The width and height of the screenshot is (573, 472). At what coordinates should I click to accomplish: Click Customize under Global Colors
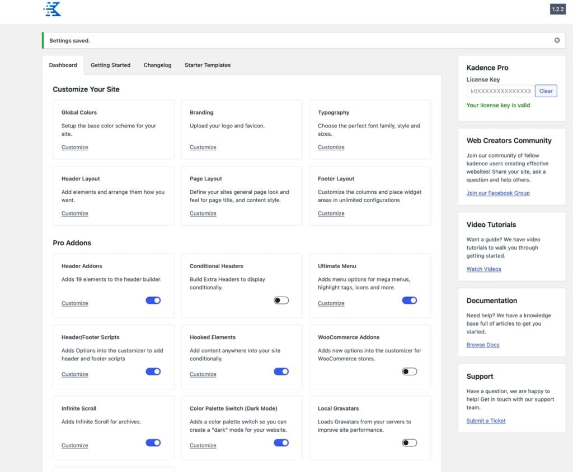74,147
